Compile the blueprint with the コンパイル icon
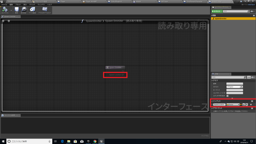Viewport: 256px width, 144px height. [5, 9]
